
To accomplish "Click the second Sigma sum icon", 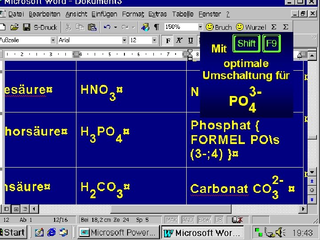I will click(285, 27).
